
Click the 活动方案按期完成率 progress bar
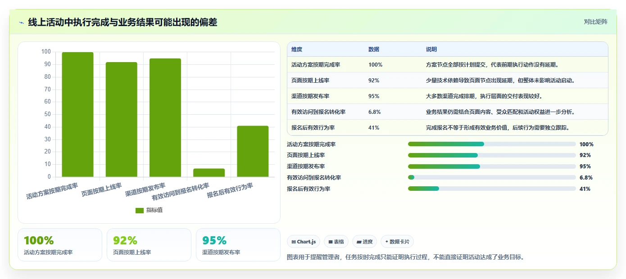pos(492,144)
